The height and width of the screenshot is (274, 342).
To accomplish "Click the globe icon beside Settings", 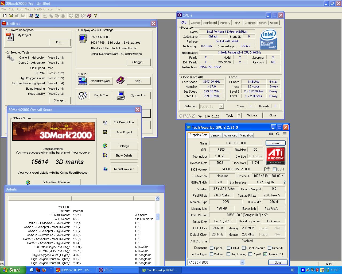I will (105, 146).
